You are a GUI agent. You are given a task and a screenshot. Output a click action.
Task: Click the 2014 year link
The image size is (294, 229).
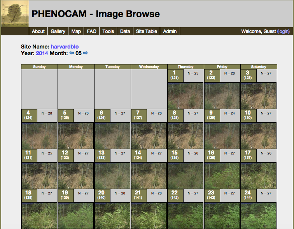pos(42,53)
